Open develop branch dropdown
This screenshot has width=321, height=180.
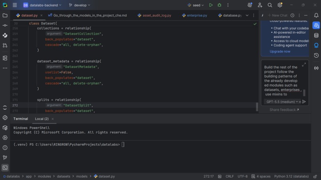pos(79,5)
